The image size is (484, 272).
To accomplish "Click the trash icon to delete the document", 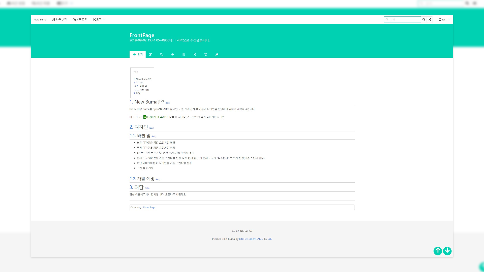I will coord(184,54).
